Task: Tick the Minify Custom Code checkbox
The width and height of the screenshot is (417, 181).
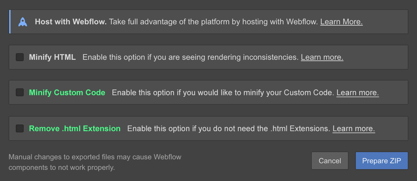Action: tap(20, 92)
